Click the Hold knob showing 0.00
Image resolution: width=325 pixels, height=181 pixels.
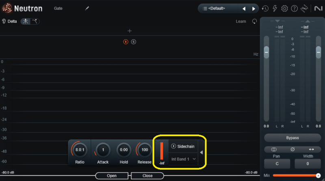(124, 150)
